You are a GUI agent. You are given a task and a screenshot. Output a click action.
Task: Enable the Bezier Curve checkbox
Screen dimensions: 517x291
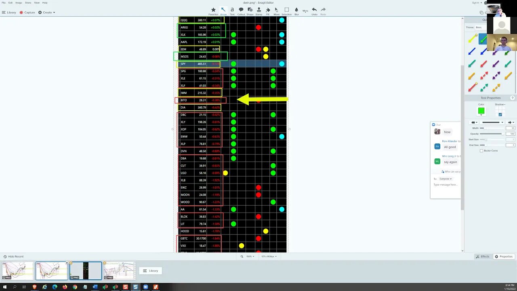coord(481,151)
